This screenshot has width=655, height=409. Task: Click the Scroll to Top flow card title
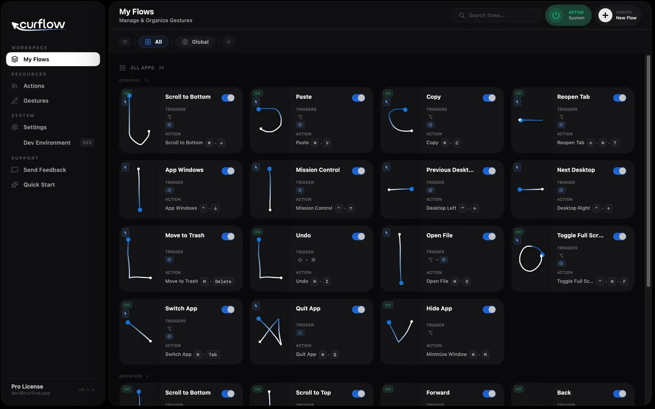(313, 393)
